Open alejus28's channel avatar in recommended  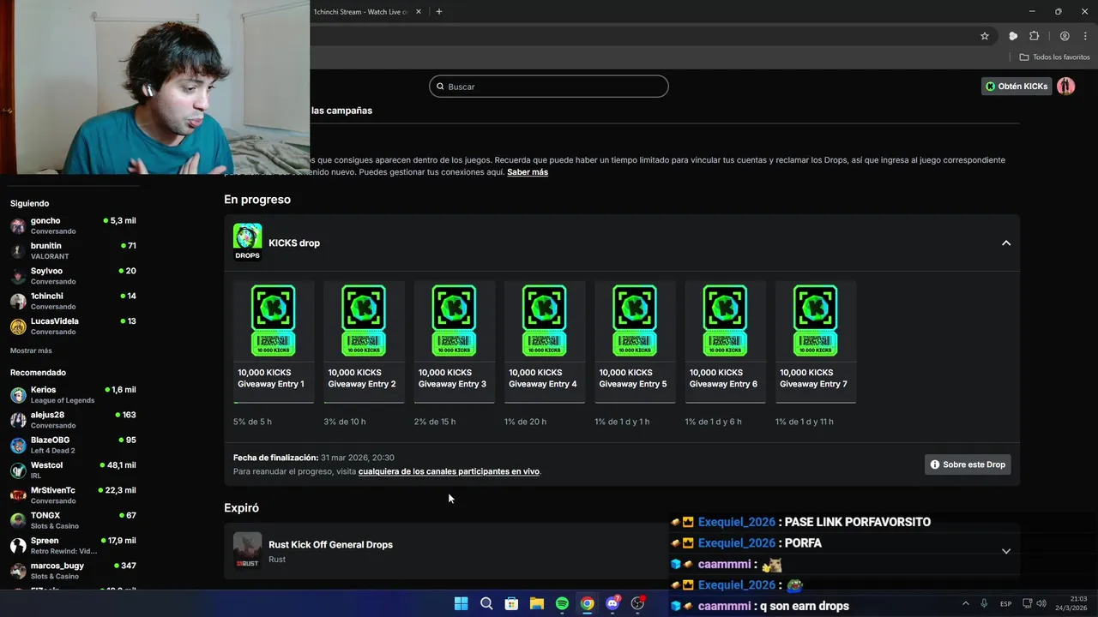[18, 420]
